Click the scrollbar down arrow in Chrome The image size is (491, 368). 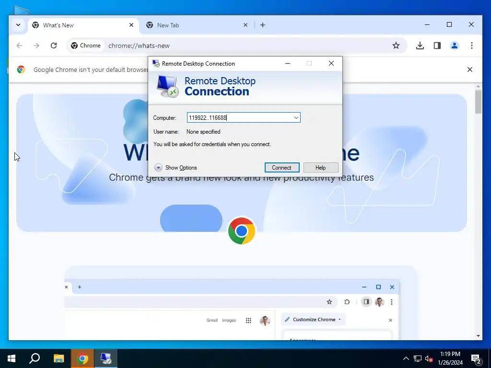[478, 336]
